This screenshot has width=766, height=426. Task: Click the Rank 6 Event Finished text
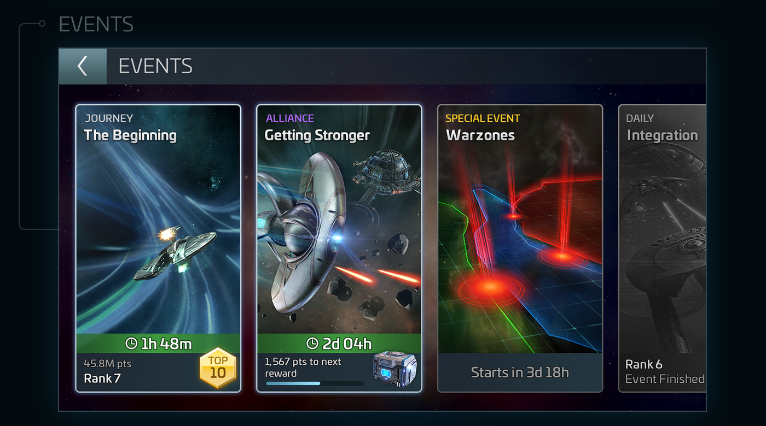tap(665, 371)
